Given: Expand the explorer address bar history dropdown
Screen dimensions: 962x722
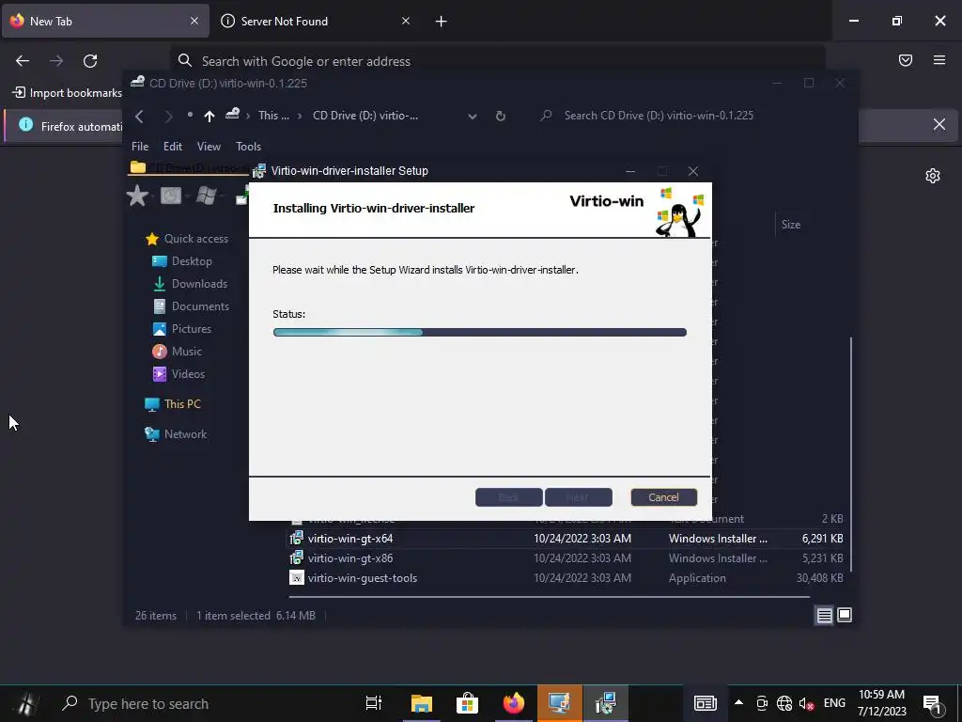Looking at the screenshot, I should point(473,116).
